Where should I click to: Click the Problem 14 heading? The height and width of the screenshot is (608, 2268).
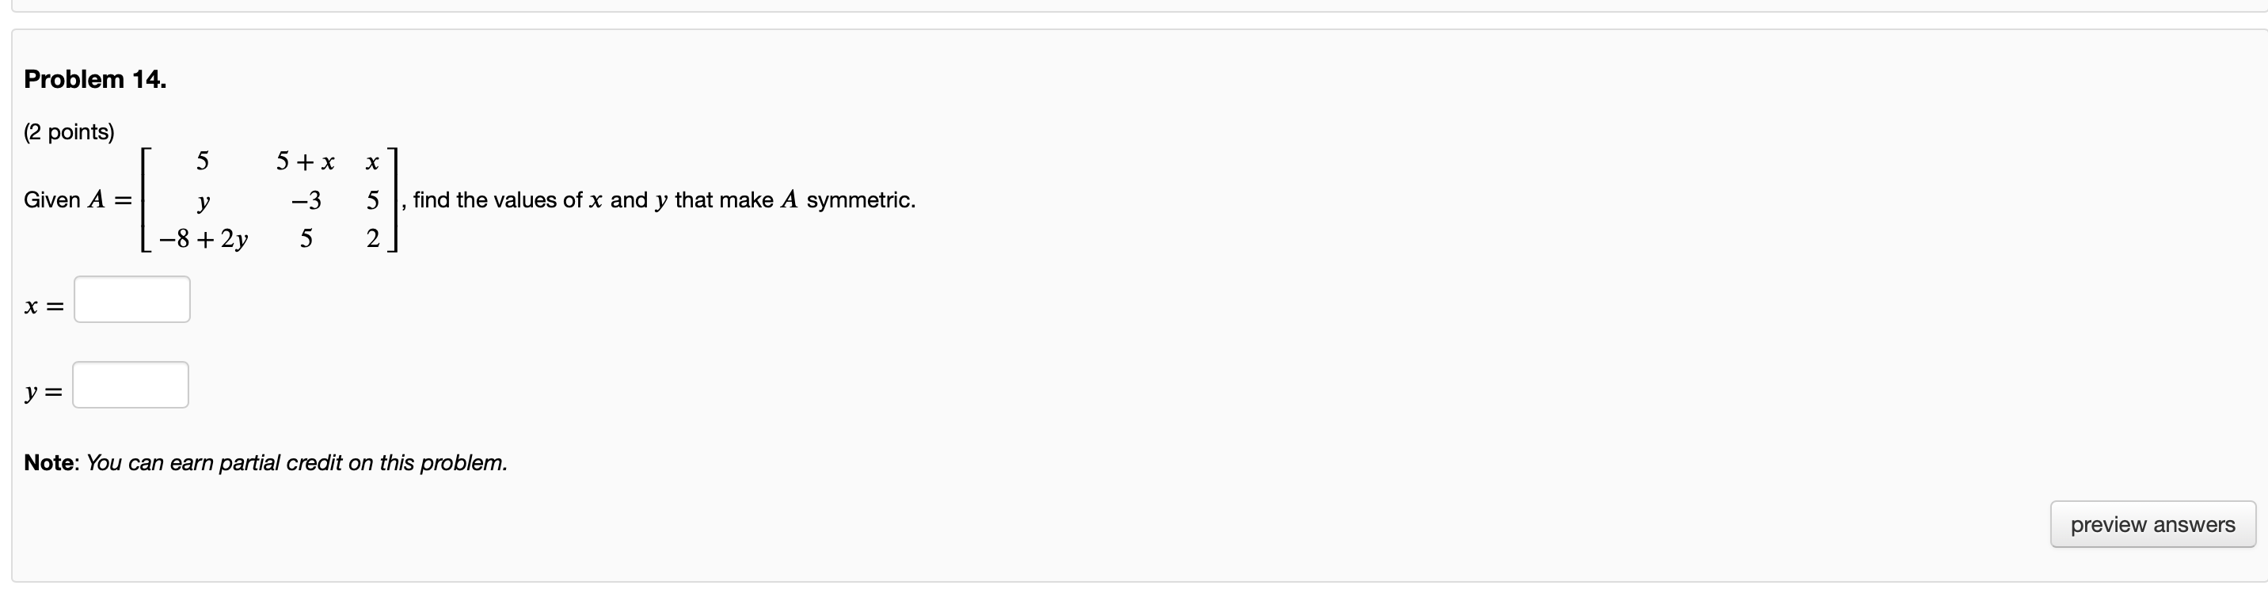pyautogui.click(x=95, y=79)
